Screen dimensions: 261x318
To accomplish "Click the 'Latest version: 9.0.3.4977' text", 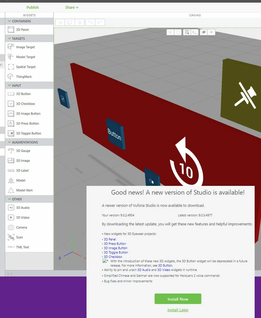I will (x=195, y=215).
